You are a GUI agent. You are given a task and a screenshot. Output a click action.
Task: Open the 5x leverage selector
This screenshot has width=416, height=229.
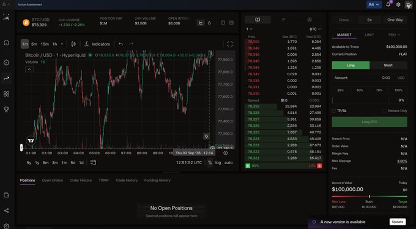coord(370,20)
